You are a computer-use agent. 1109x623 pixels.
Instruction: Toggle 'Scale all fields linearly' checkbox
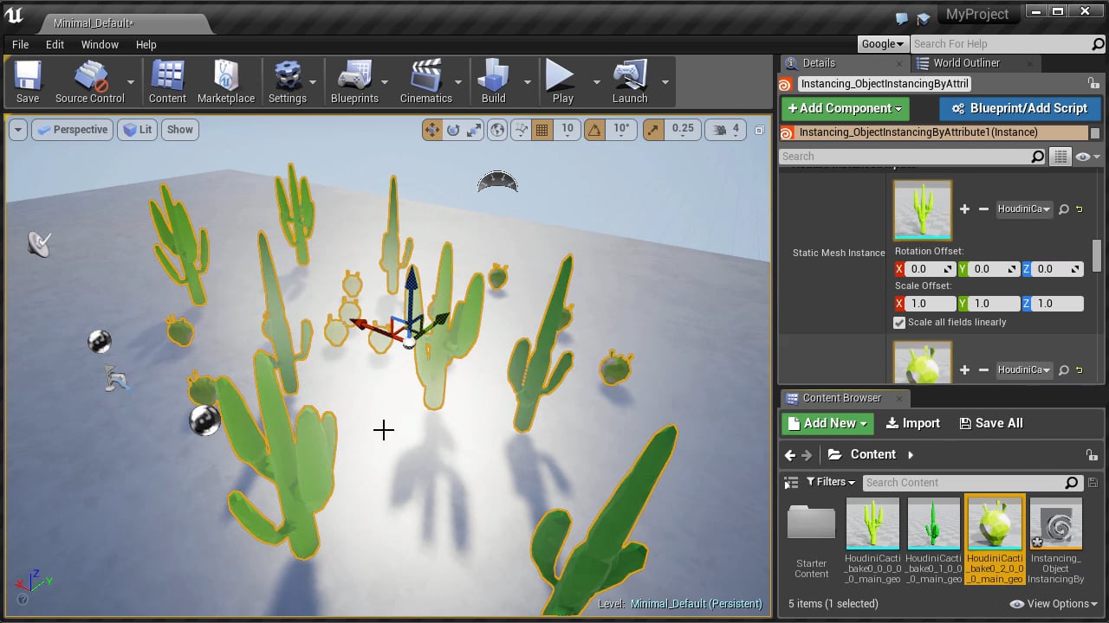[899, 322]
